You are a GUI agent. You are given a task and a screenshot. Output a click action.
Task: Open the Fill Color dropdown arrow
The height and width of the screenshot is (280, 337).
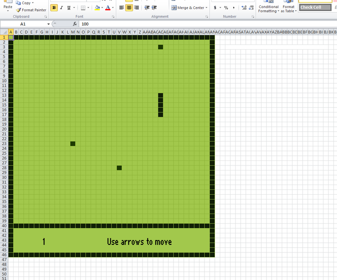102,8
